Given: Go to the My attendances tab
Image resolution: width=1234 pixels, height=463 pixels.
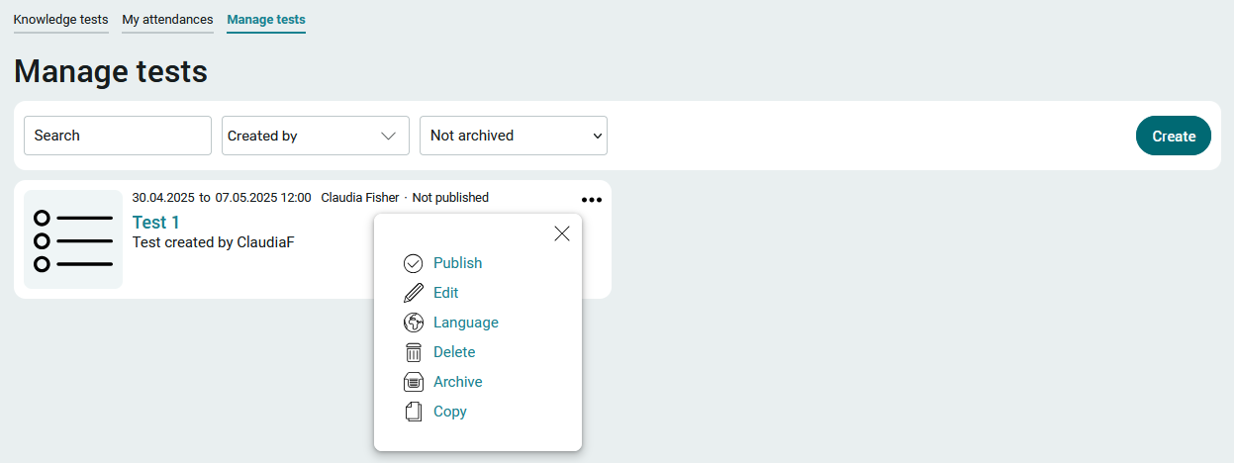Looking at the screenshot, I should pos(168,20).
